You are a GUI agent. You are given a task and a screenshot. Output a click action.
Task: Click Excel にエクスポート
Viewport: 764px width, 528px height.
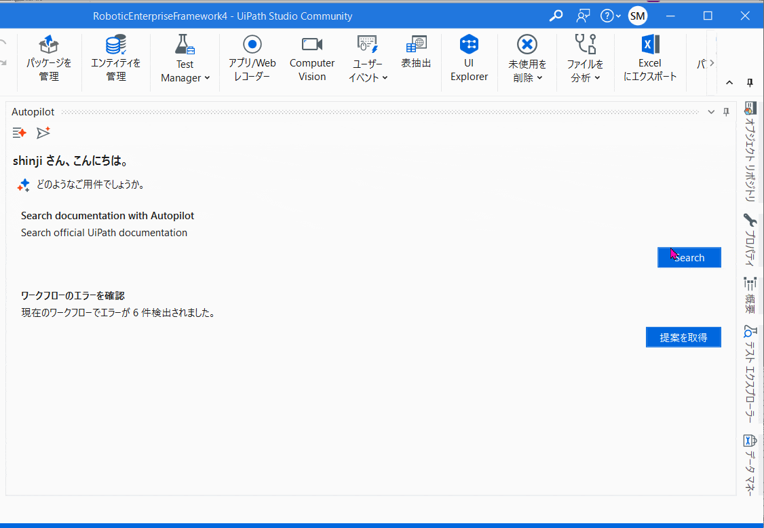pos(650,58)
